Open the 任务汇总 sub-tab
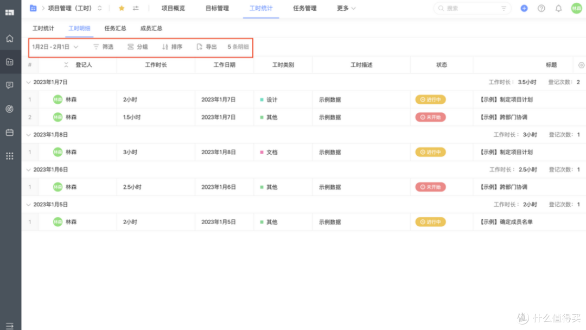 pyautogui.click(x=115, y=28)
